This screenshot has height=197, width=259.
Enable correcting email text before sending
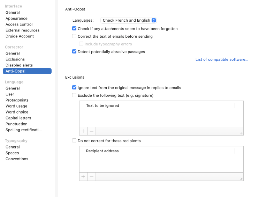point(74,36)
